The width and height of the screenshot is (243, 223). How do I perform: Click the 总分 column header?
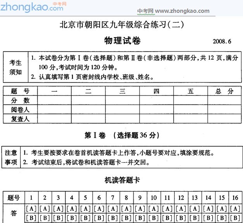(224, 91)
